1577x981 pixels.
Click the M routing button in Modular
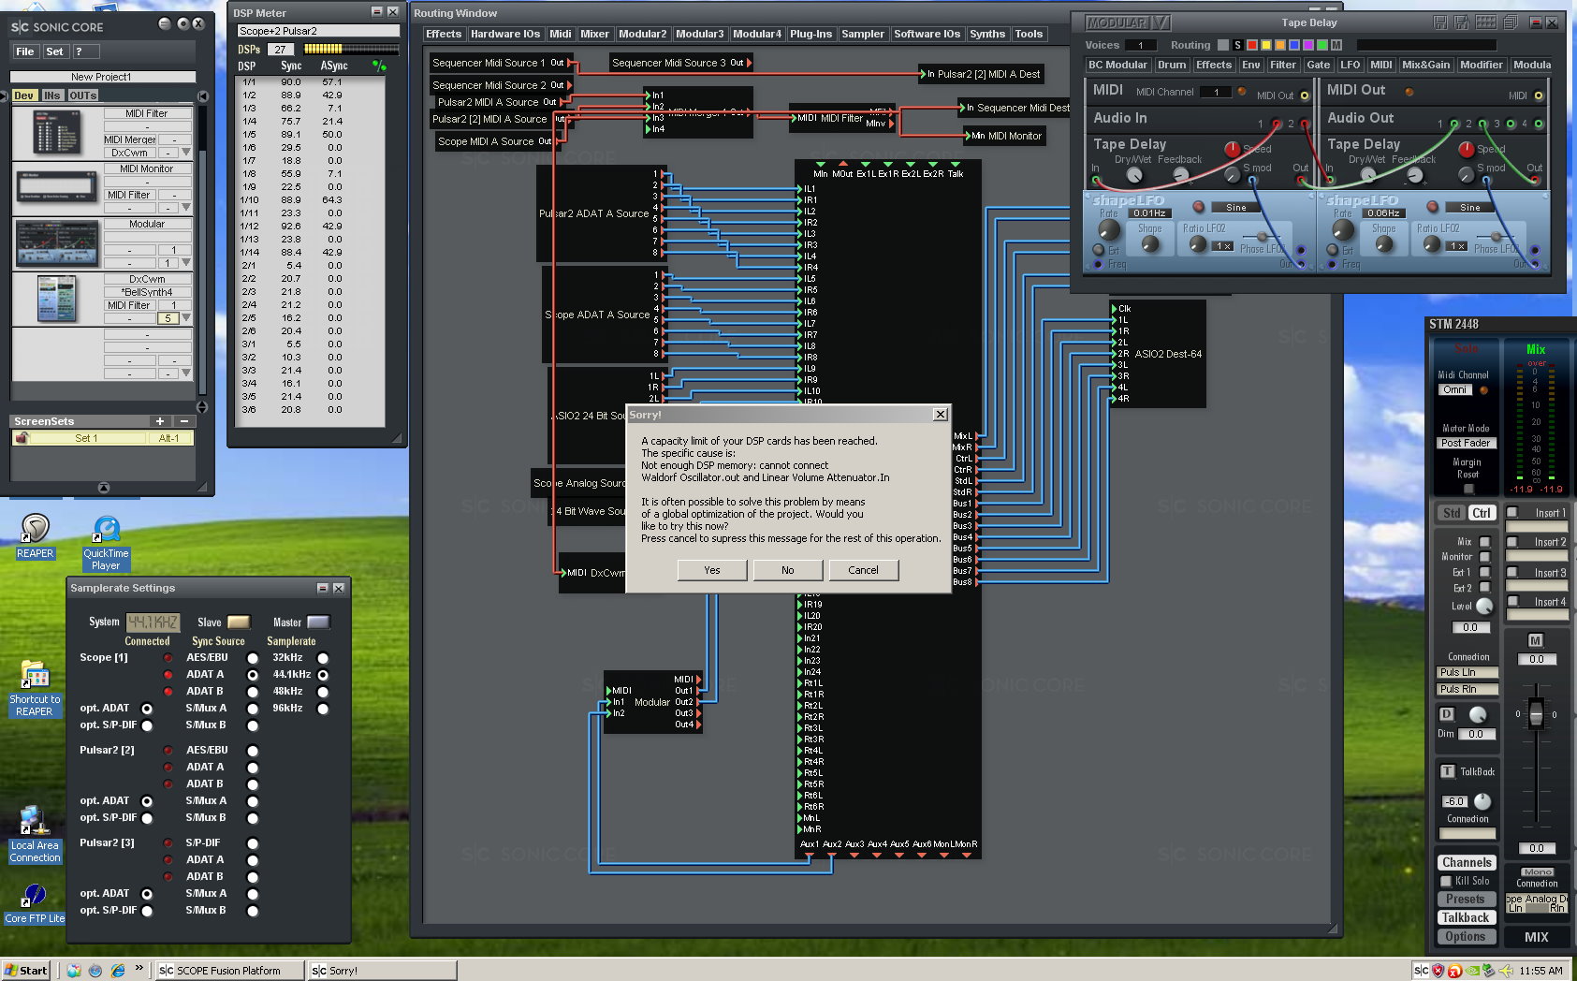(x=1336, y=45)
